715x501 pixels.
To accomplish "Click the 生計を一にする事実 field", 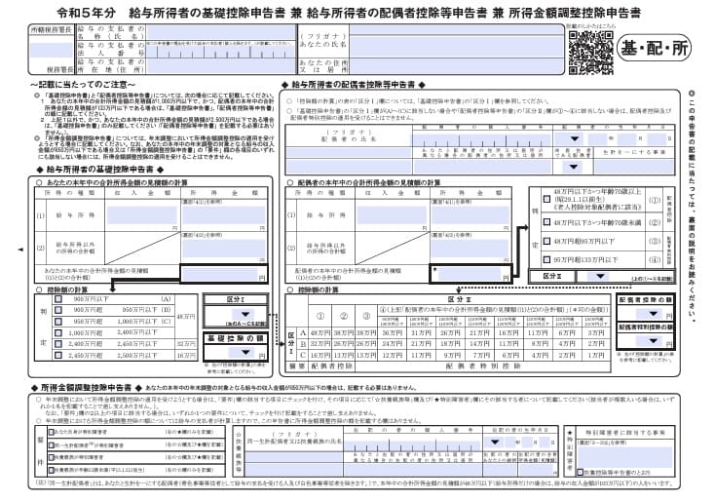I will point(633,167).
